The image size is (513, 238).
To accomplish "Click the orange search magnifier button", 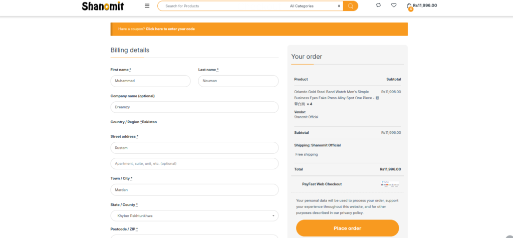I will tap(350, 6).
